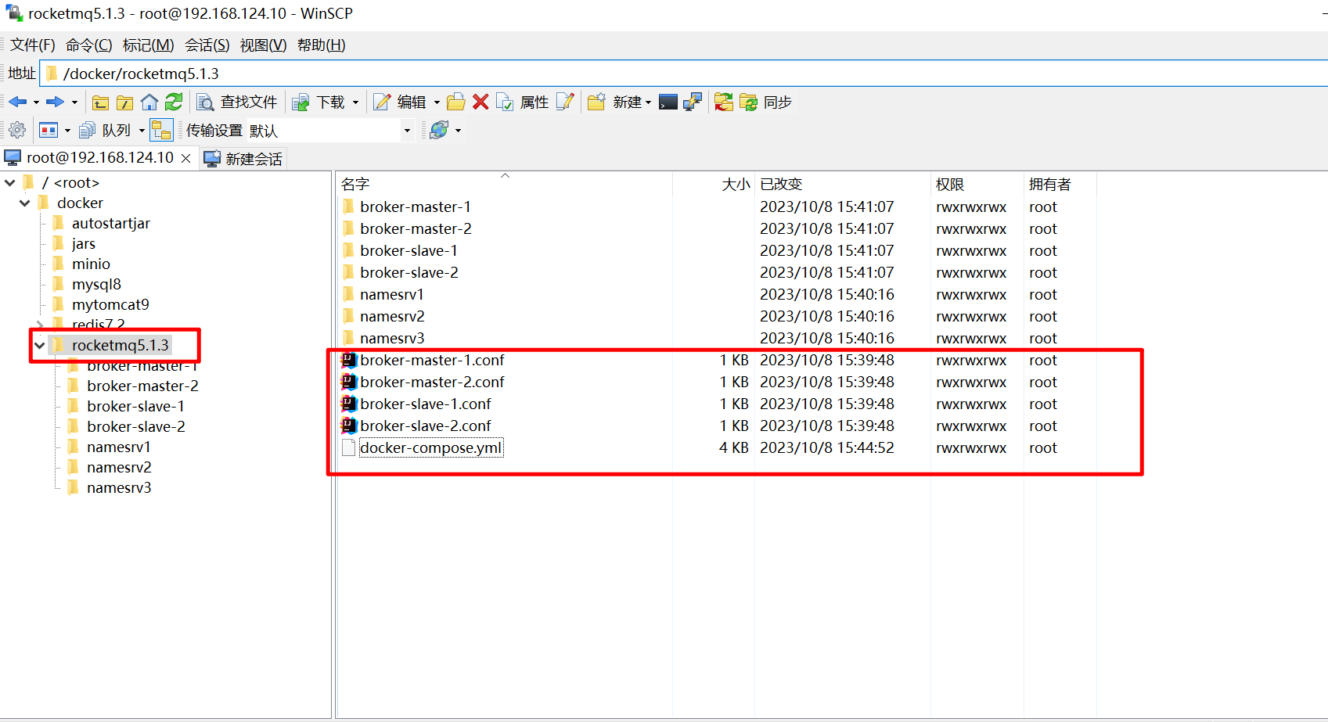Open the 新建 (New) dropdown menu
The image size is (1328, 722).
pos(631,102)
